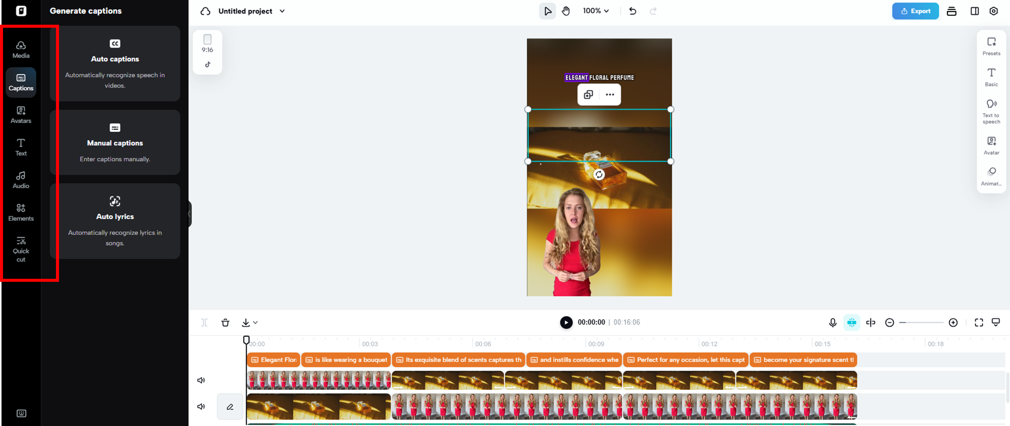The width and height of the screenshot is (1010, 426).
Task: Choose Auto lyrics option
Action: pos(115,221)
